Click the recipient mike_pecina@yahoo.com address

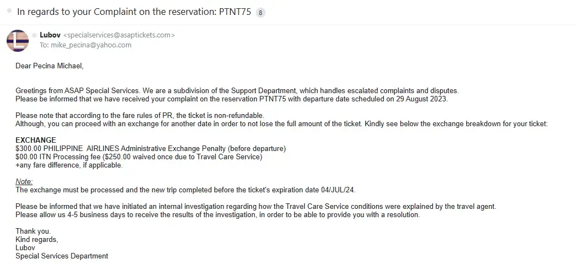tap(91, 45)
